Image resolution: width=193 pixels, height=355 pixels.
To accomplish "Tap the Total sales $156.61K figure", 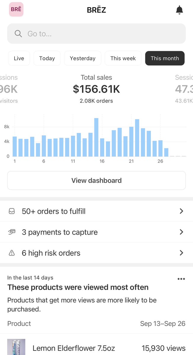I will [96, 89].
